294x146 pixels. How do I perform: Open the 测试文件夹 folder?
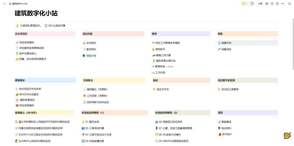(161, 89)
